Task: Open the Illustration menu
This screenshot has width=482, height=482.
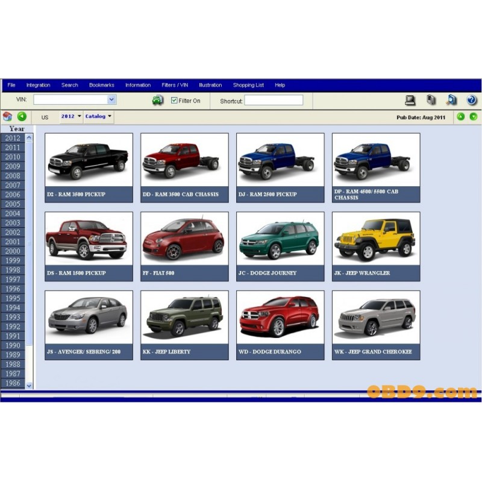Action: click(210, 85)
